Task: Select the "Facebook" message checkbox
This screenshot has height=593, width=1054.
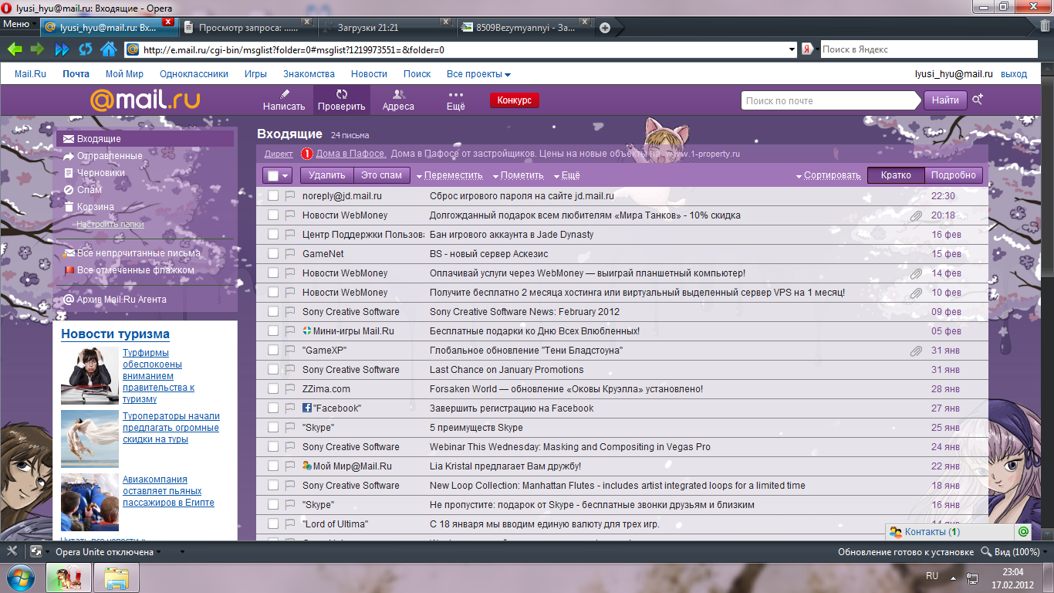Action: pos(272,408)
